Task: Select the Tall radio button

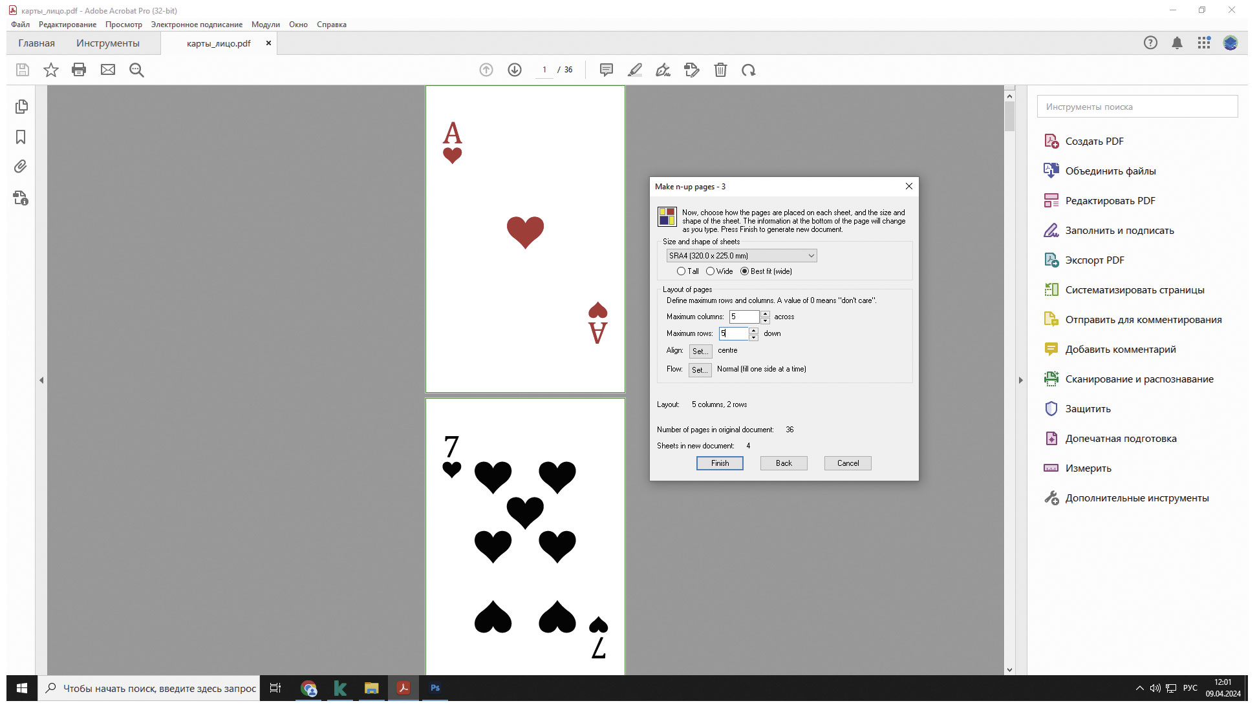Action: (x=681, y=271)
